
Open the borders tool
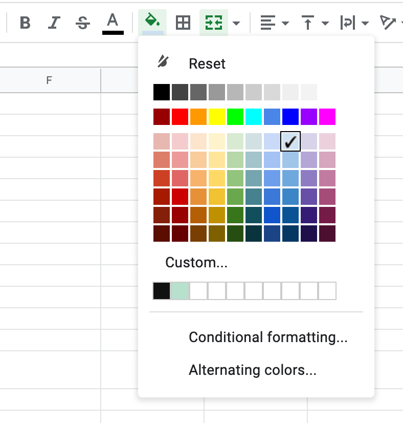pyautogui.click(x=183, y=23)
